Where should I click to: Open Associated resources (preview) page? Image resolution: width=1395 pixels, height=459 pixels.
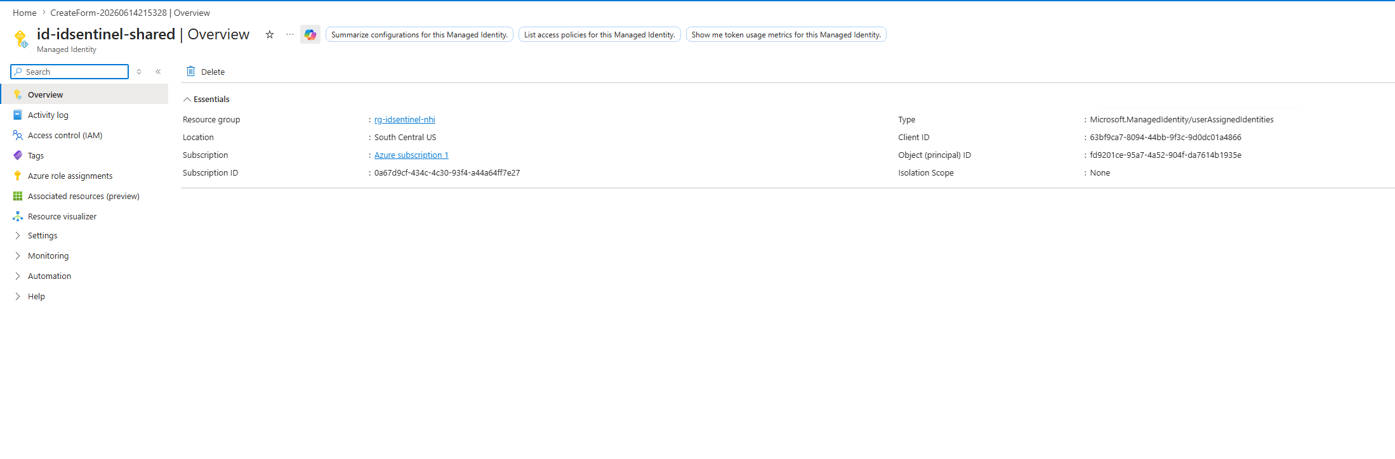point(84,196)
